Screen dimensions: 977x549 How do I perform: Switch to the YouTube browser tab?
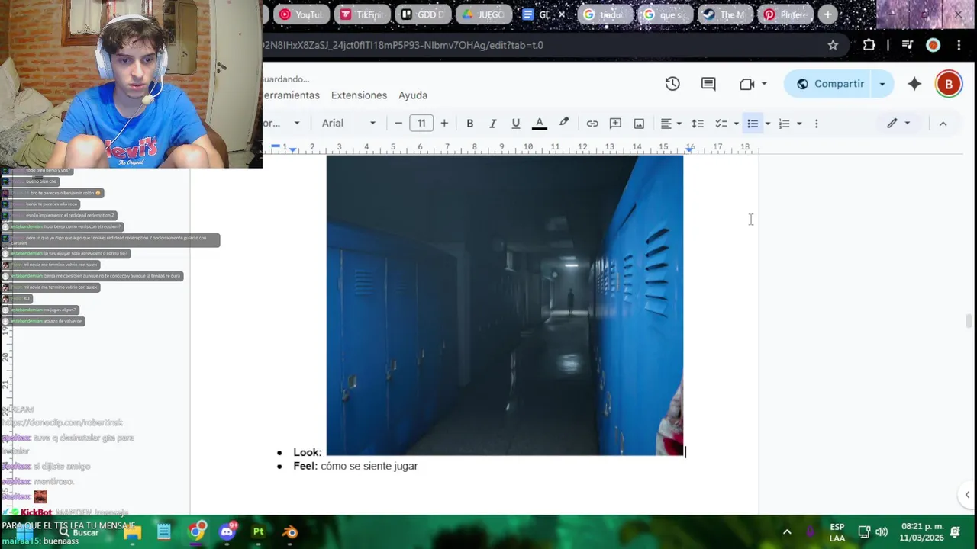tap(301, 14)
